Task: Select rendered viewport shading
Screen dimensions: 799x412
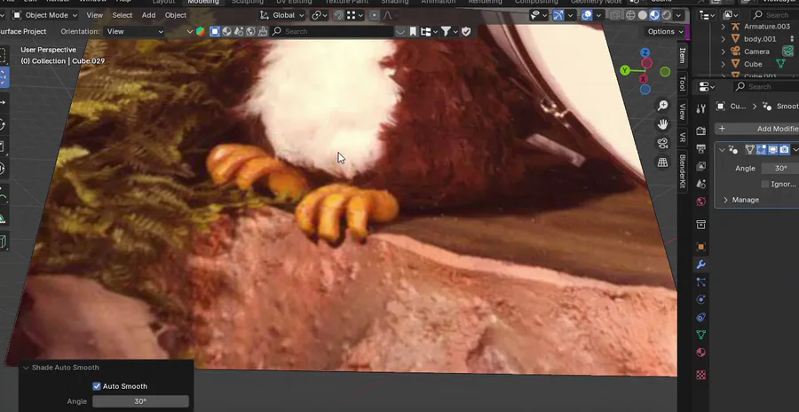Action: 666,15
